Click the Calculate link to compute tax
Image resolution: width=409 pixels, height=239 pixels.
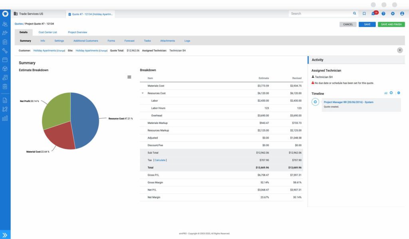click(159, 160)
